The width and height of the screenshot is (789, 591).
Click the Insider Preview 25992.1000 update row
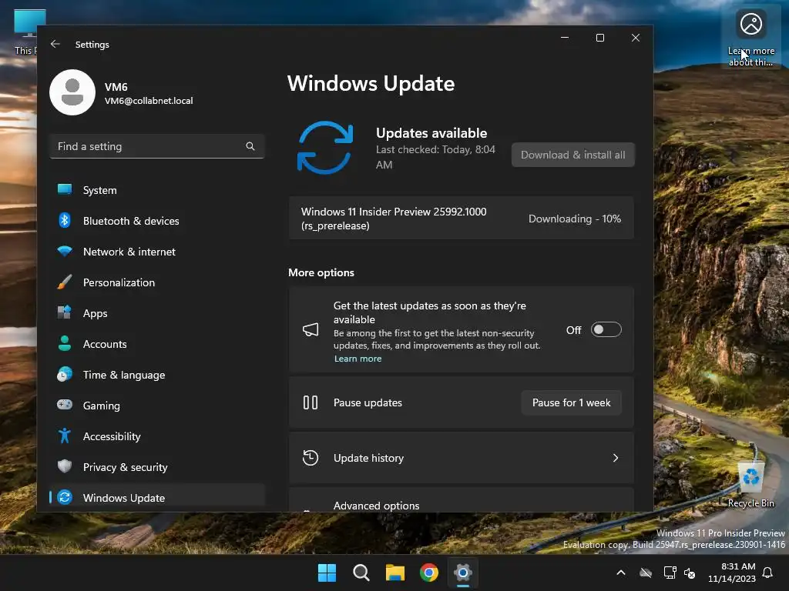(x=461, y=219)
